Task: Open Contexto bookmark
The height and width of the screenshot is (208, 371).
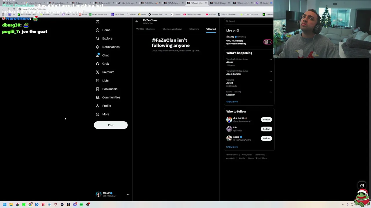Action: click(x=176, y=14)
